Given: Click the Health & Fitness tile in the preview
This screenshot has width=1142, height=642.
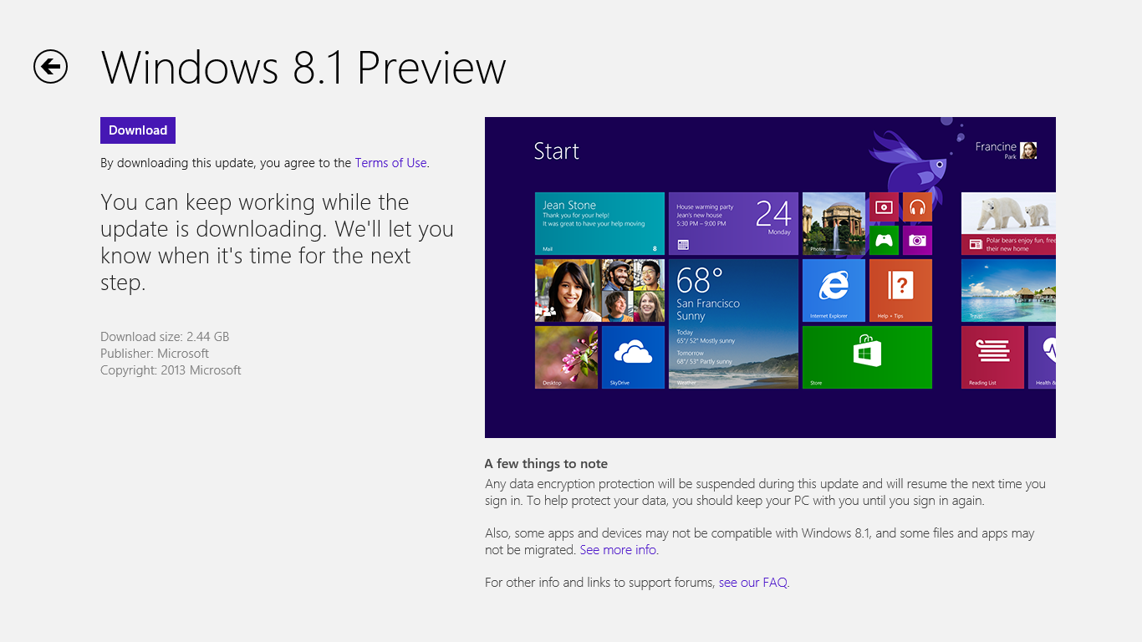Looking at the screenshot, I should pos(1042,357).
